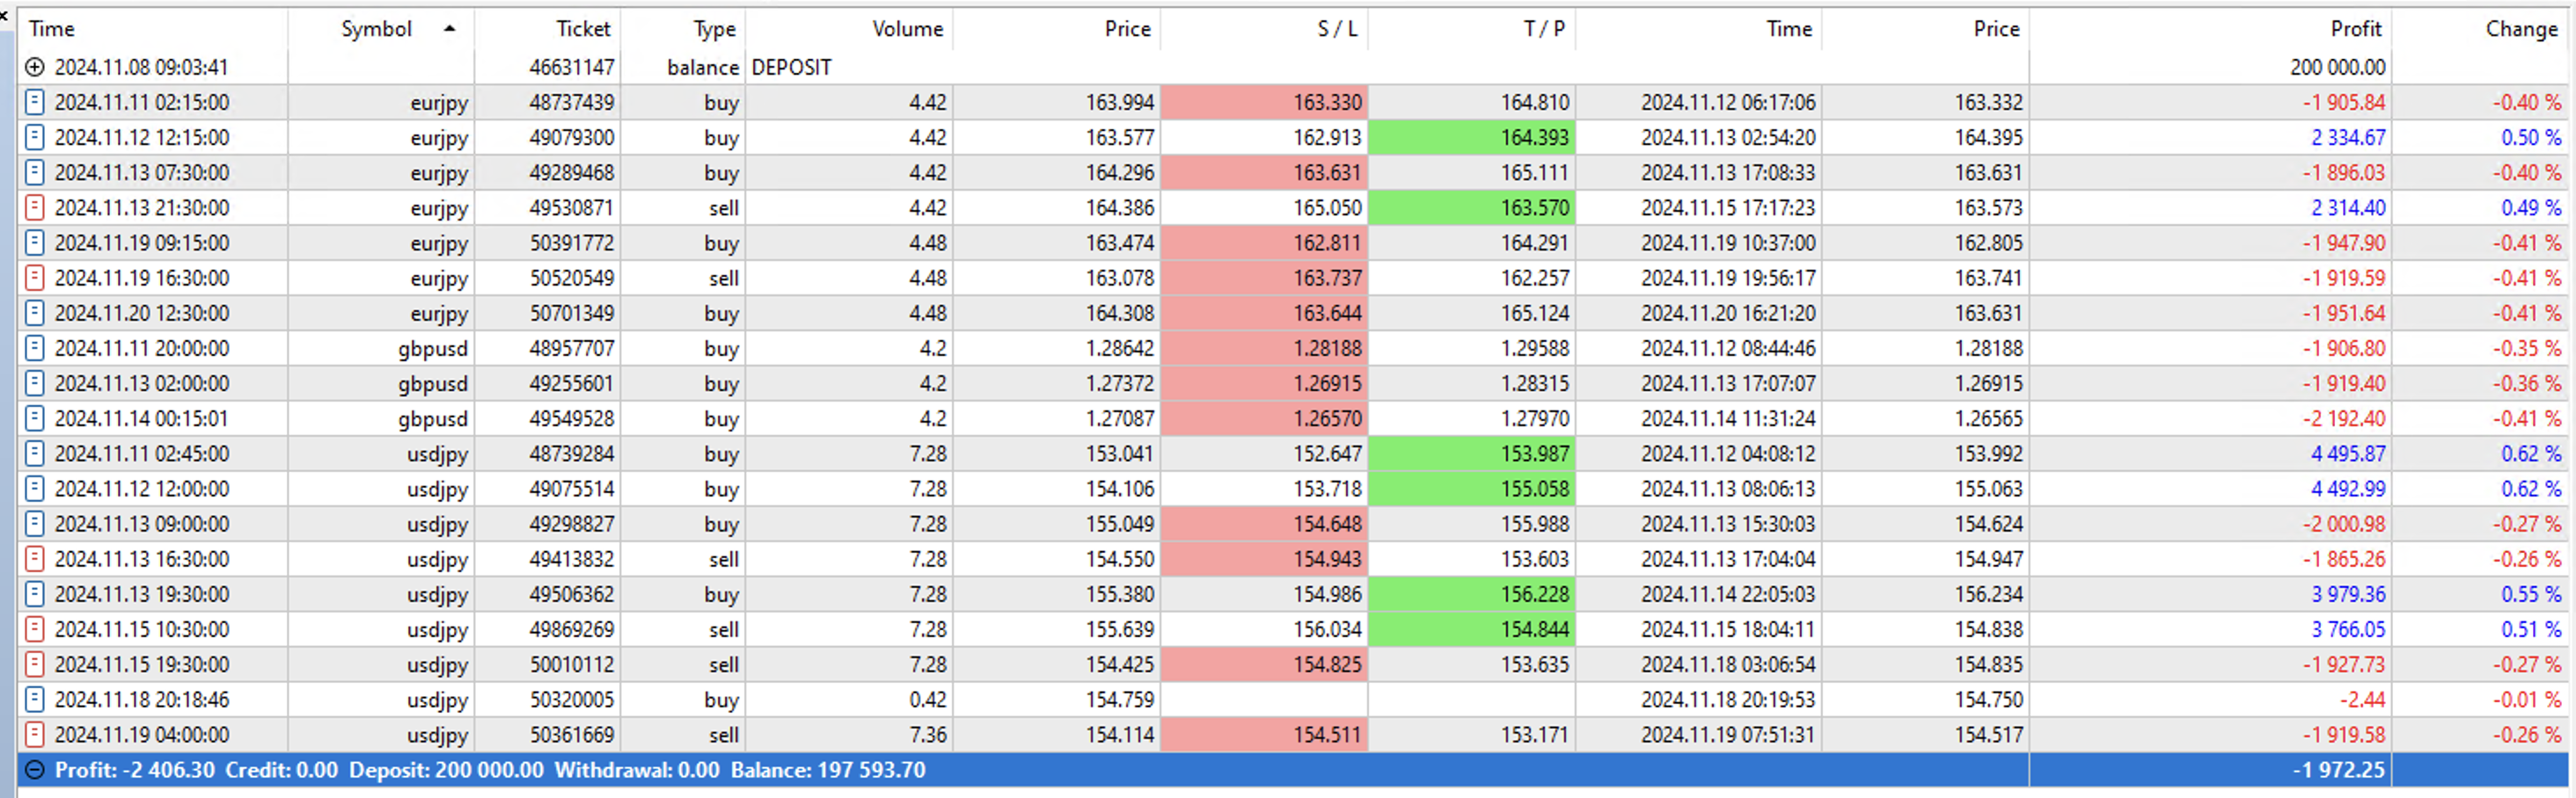Click profit value -2.44

[x=2362, y=699]
